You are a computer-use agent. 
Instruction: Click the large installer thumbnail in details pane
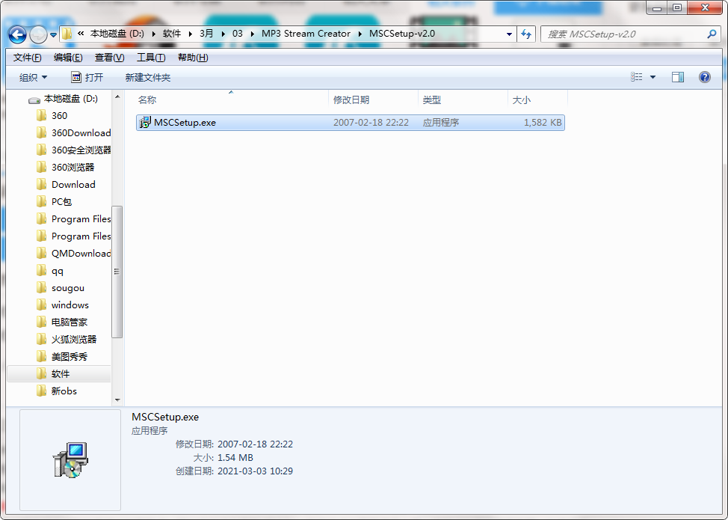[70, 460]
